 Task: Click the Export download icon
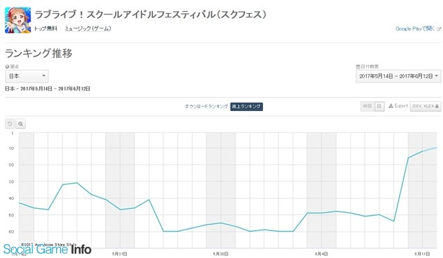click(391, 106)
